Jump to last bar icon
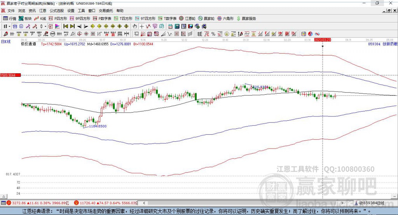Screen dimensions: 398x215 pos(72,26)
